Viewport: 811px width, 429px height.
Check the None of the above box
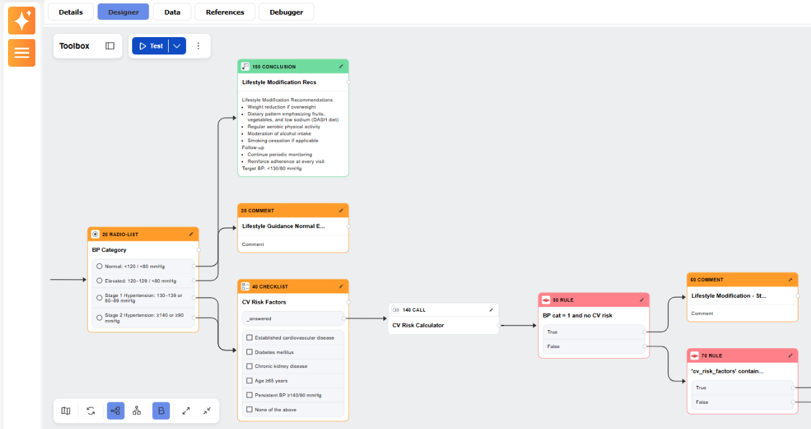pos(250,410)
